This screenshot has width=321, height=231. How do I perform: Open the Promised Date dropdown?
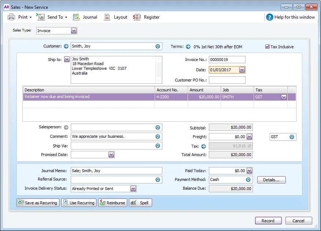[111, 155]
